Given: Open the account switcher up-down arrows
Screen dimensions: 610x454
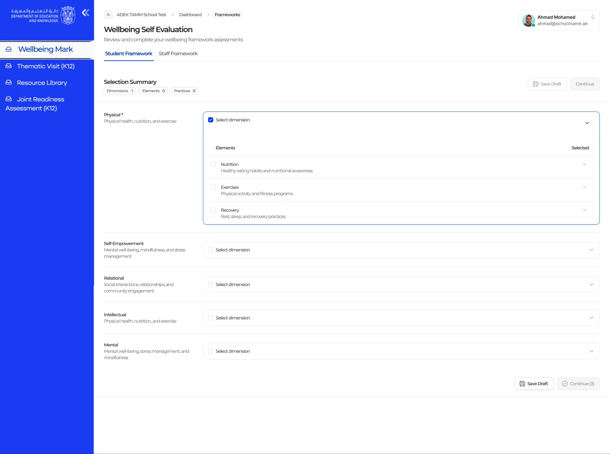Looking at the screenshot, I should (593, 17).
